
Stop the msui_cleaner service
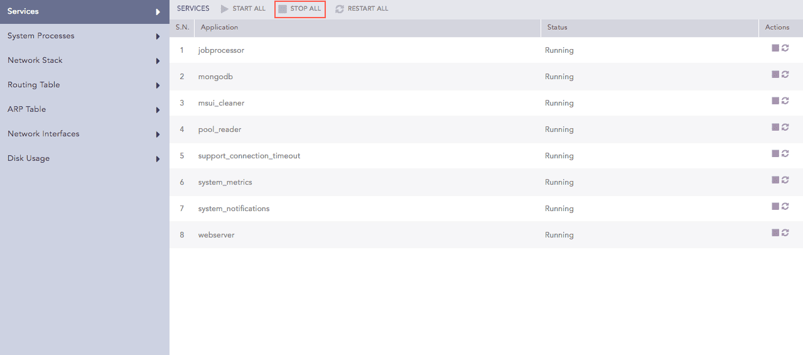pos(775,101)
